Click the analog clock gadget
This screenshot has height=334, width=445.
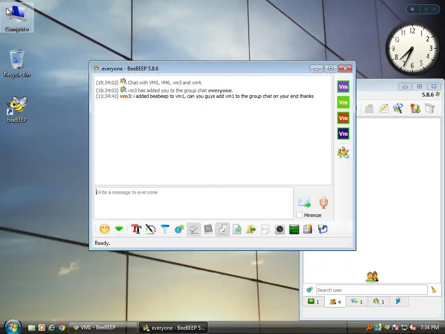(412, 48)
